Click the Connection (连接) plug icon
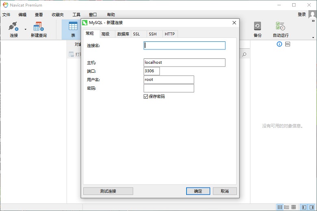This screenshot has width=317, height=211. [13, 27]
